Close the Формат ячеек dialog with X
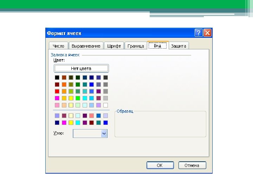 point(208,33)
